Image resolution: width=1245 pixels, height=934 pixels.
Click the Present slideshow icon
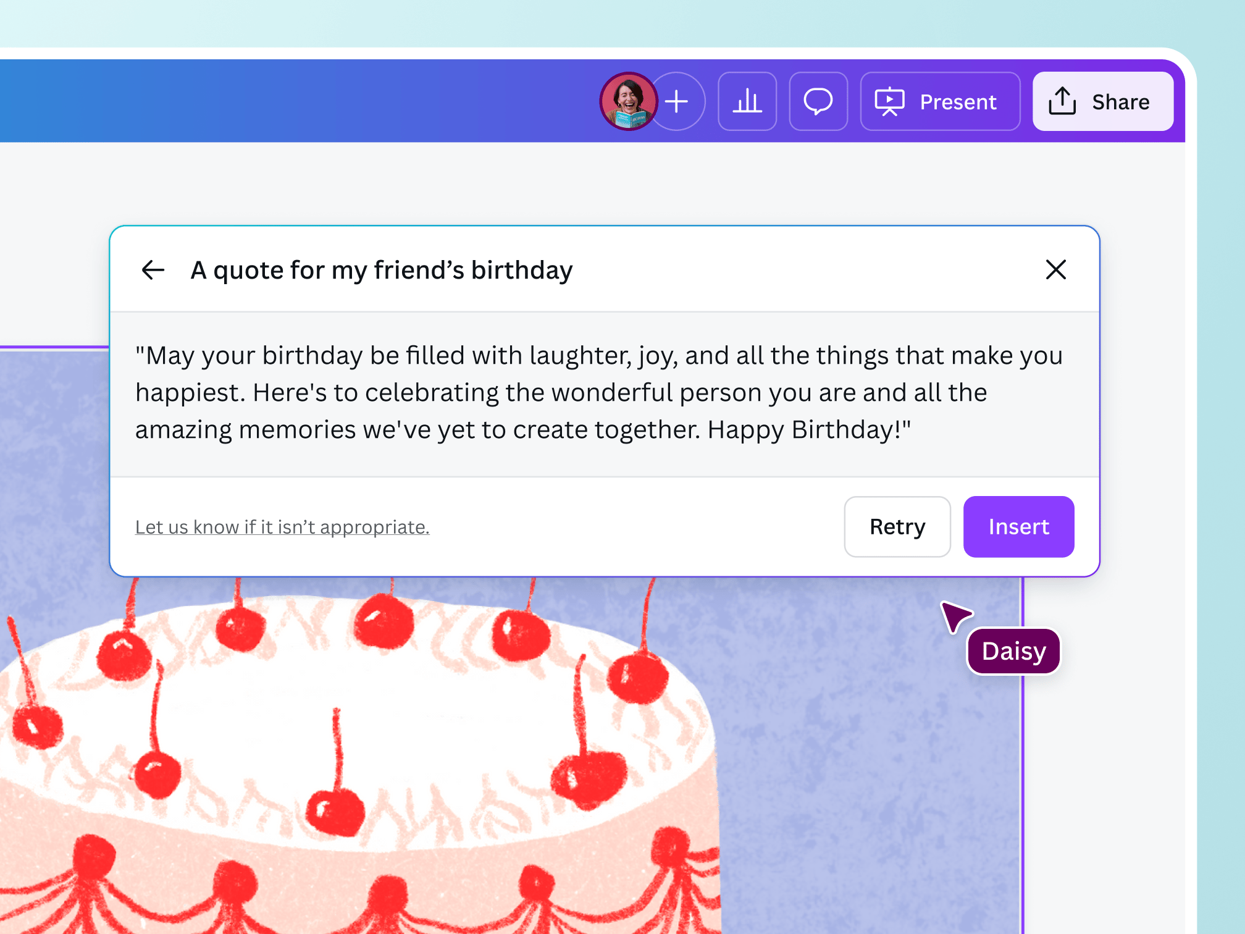coord(889,101)
